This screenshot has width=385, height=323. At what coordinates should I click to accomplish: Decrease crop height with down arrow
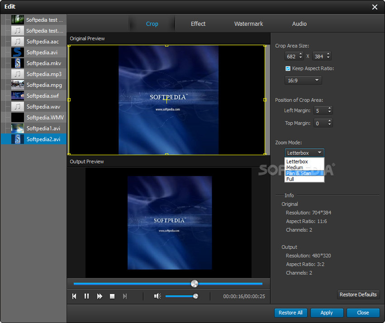tap(328, 58)
